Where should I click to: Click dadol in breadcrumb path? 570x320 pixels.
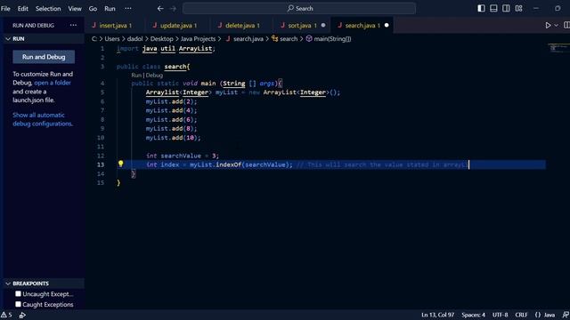coord(134,38)
